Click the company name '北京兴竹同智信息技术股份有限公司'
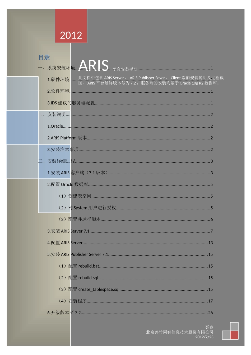 click(180, 332)
